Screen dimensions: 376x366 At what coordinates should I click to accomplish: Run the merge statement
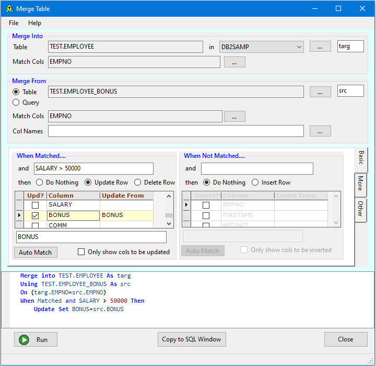[x=36, y=339]
